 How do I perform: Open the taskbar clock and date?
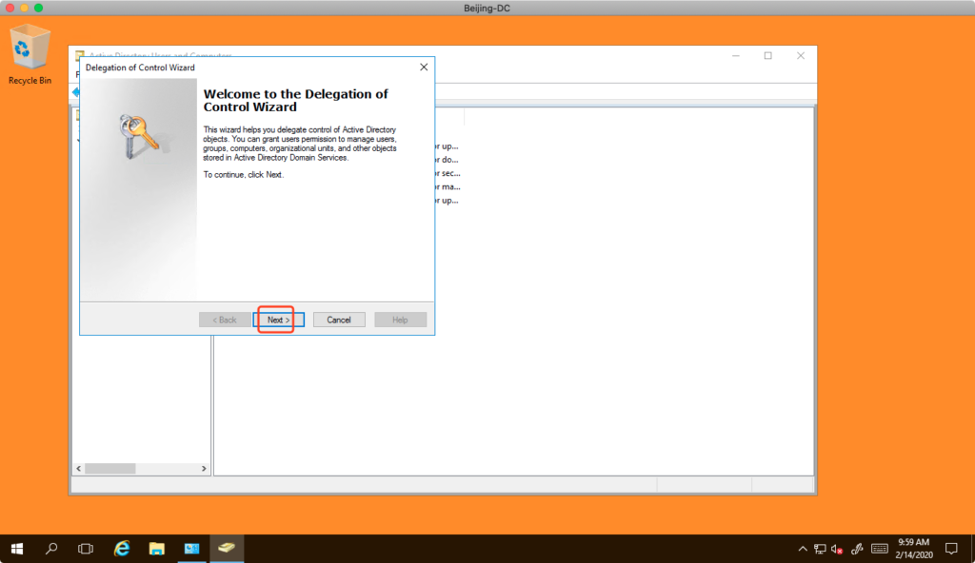[x=913, y=549]
